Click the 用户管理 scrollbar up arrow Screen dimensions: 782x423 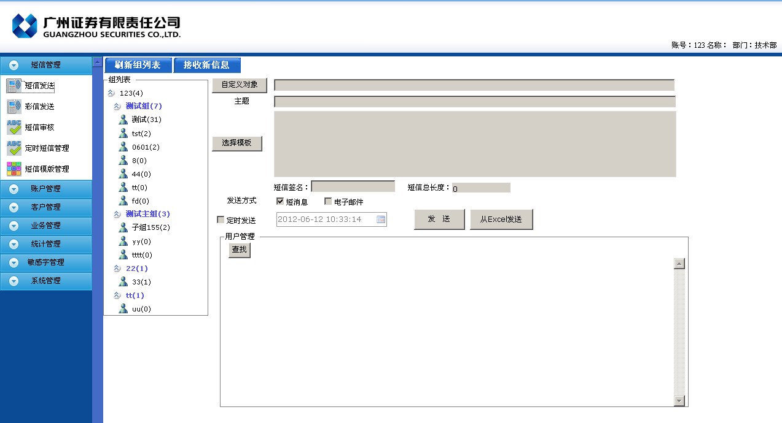tap(679, 264)
